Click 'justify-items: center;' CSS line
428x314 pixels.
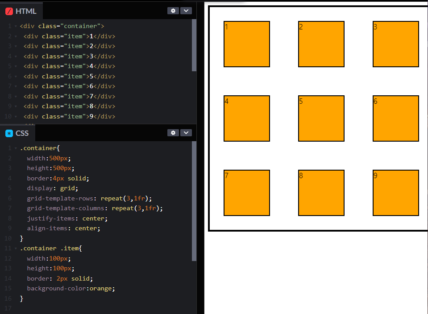click(x=67, y=218)
